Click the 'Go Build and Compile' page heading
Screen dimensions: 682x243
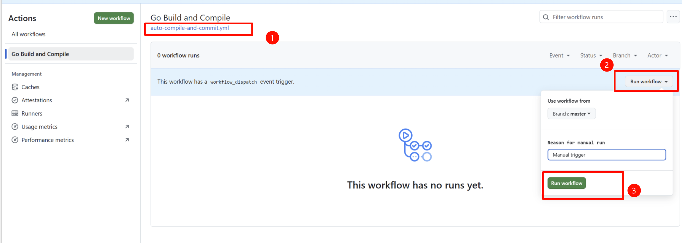click(x=190, y=18)
